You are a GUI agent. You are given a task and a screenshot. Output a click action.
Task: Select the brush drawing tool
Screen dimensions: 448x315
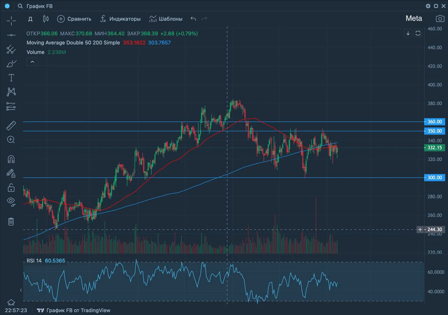point(11,64)
